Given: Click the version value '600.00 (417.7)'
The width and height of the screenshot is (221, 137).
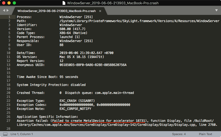Looking at the screenshot, I should point(72,29).
